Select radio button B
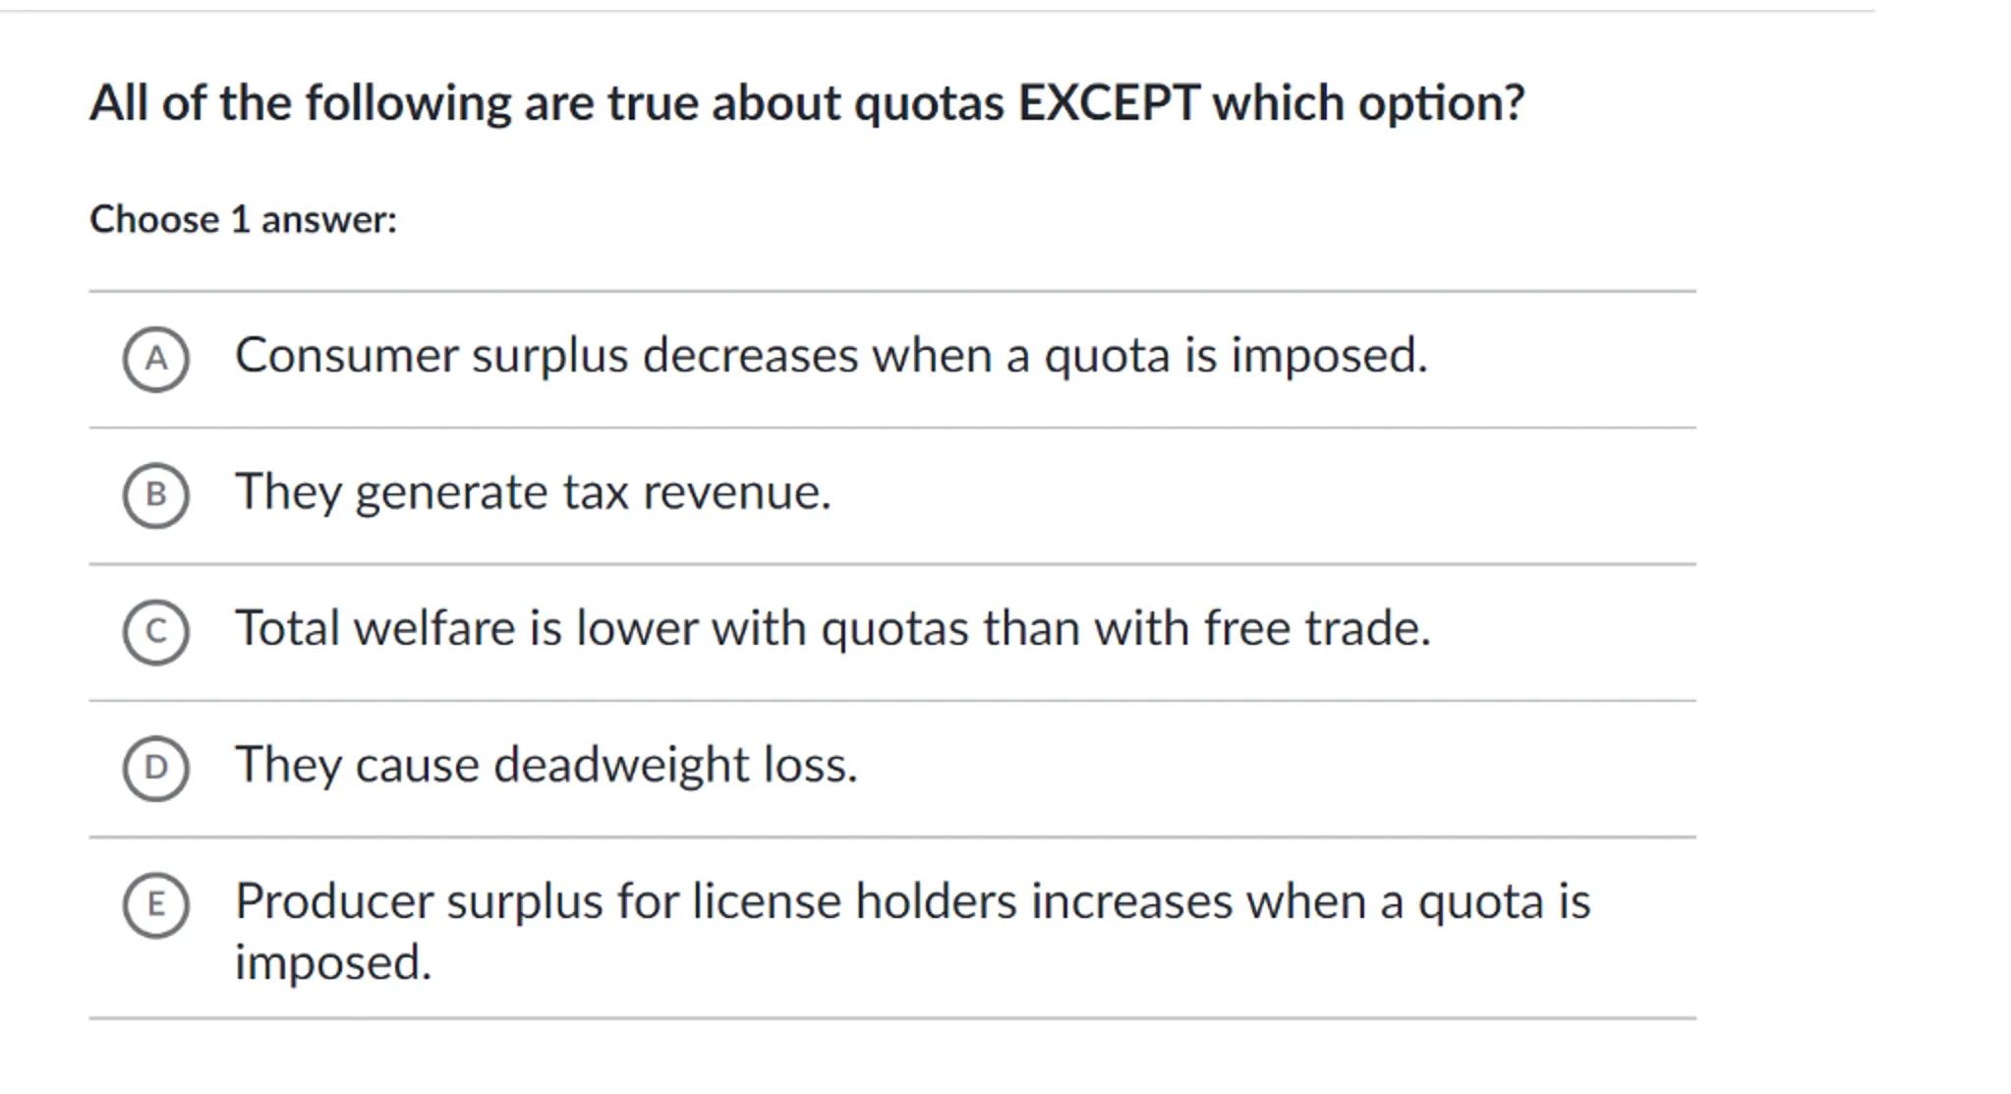The image size is (2011, 1094). tap(155, 494)
